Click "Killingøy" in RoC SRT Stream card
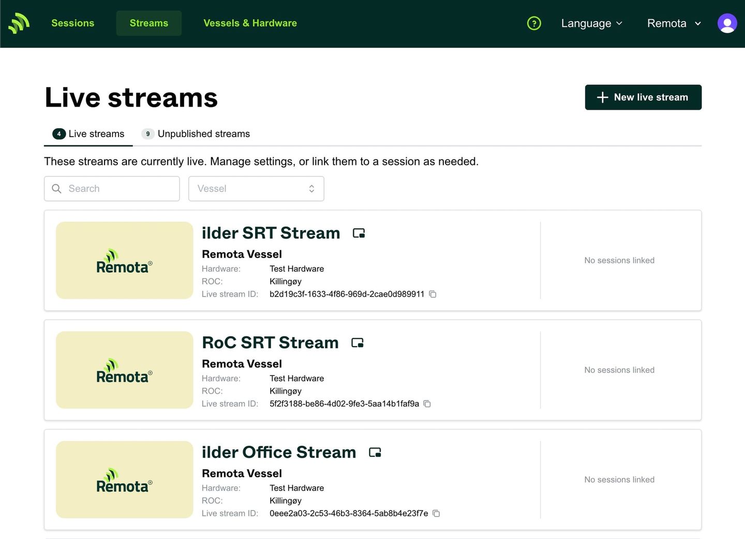This screenshot has height=539, width=745. coord(286,392)
